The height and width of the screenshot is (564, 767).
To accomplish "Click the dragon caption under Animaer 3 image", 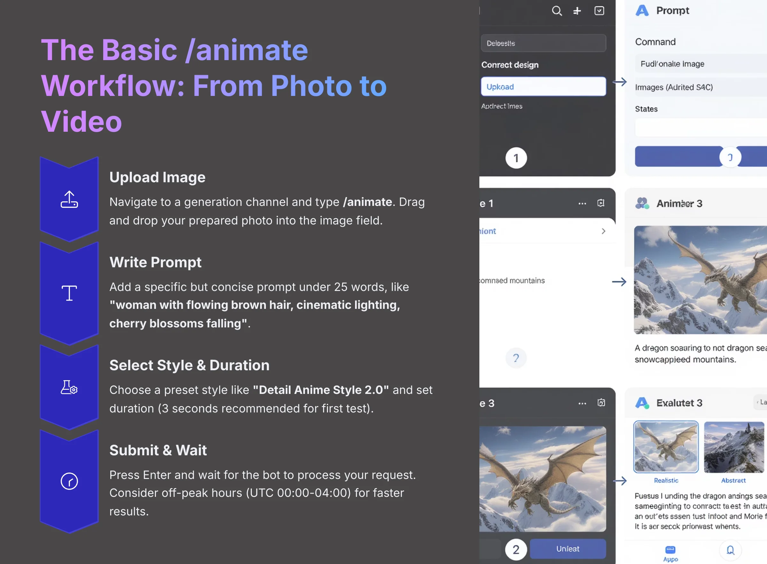I will 701,354.
